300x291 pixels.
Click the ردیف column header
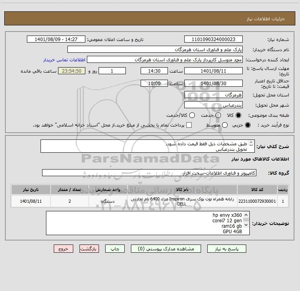pos(283,189)
